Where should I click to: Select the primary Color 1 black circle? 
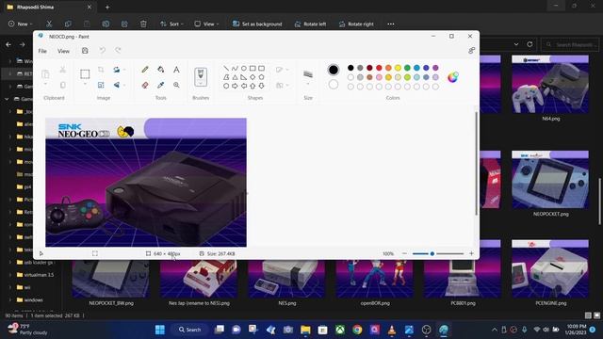pos(334,70)
